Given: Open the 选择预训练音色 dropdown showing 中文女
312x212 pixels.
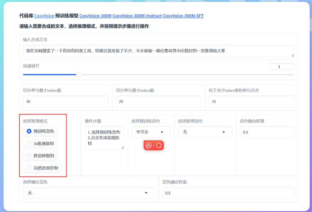Looking at the screenshot, I should 151,132.
